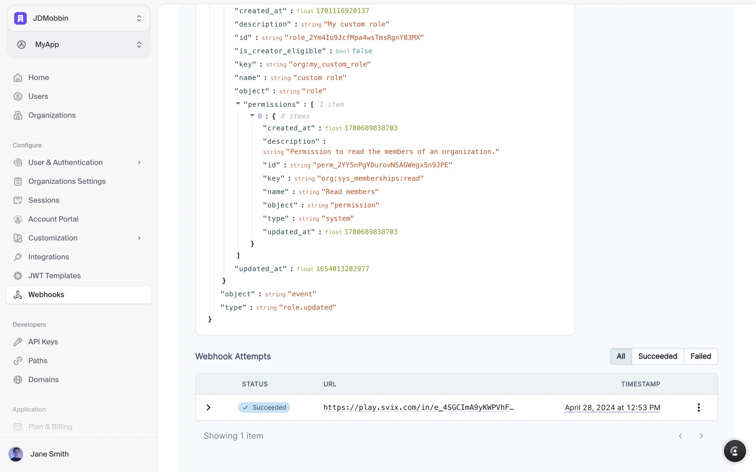Click the Integrations plug icon
The image size is (756, 472).
tap(18, 257)
